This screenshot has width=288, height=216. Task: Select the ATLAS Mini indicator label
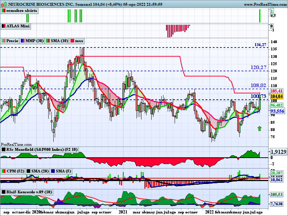tap(18, 26)
